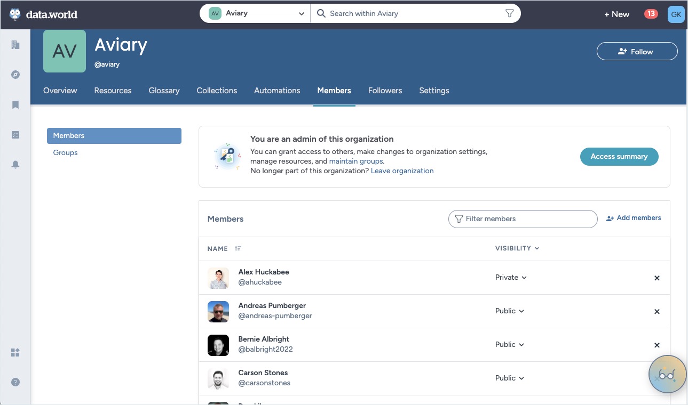Open Bernie Albright's name link

[x=264, y=339]
